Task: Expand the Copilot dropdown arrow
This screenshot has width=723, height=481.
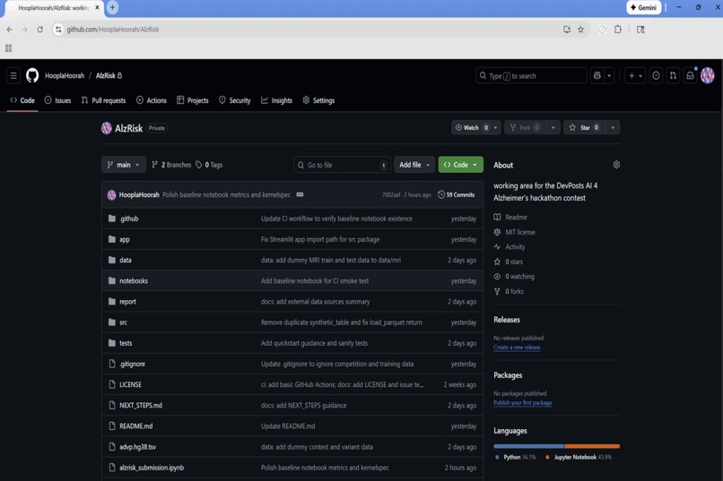Action: pos(609,75)
